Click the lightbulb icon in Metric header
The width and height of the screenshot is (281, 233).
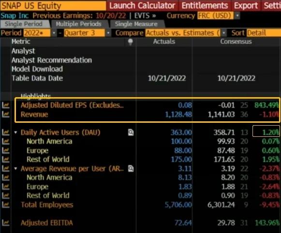point(131,42)
